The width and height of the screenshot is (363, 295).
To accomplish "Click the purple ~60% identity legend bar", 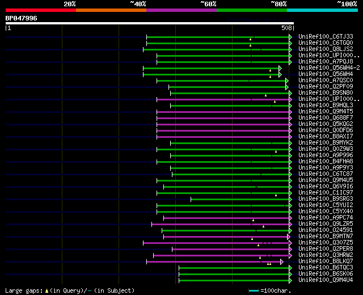I will click(181, 10).
